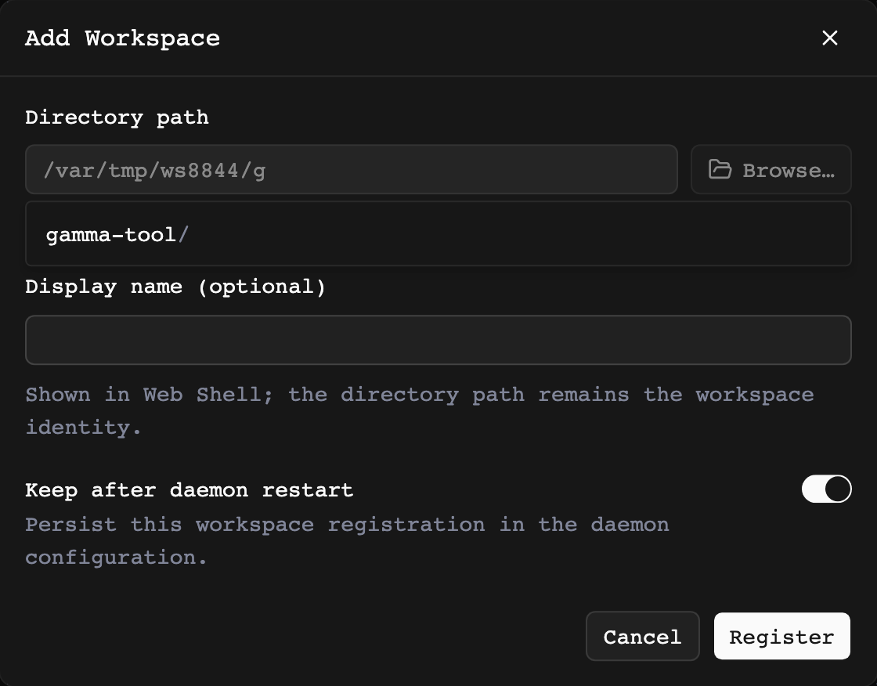Focus the Display name input field
The width and height of the screenshot is (877, 686).
(x=438, y=340)
